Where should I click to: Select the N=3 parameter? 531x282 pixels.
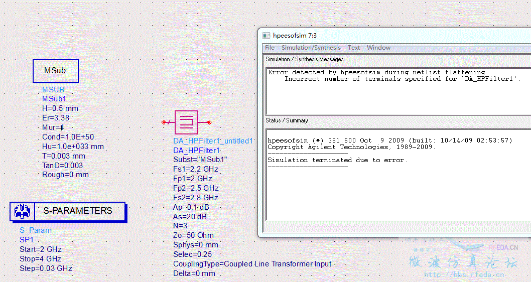[180, 226]
